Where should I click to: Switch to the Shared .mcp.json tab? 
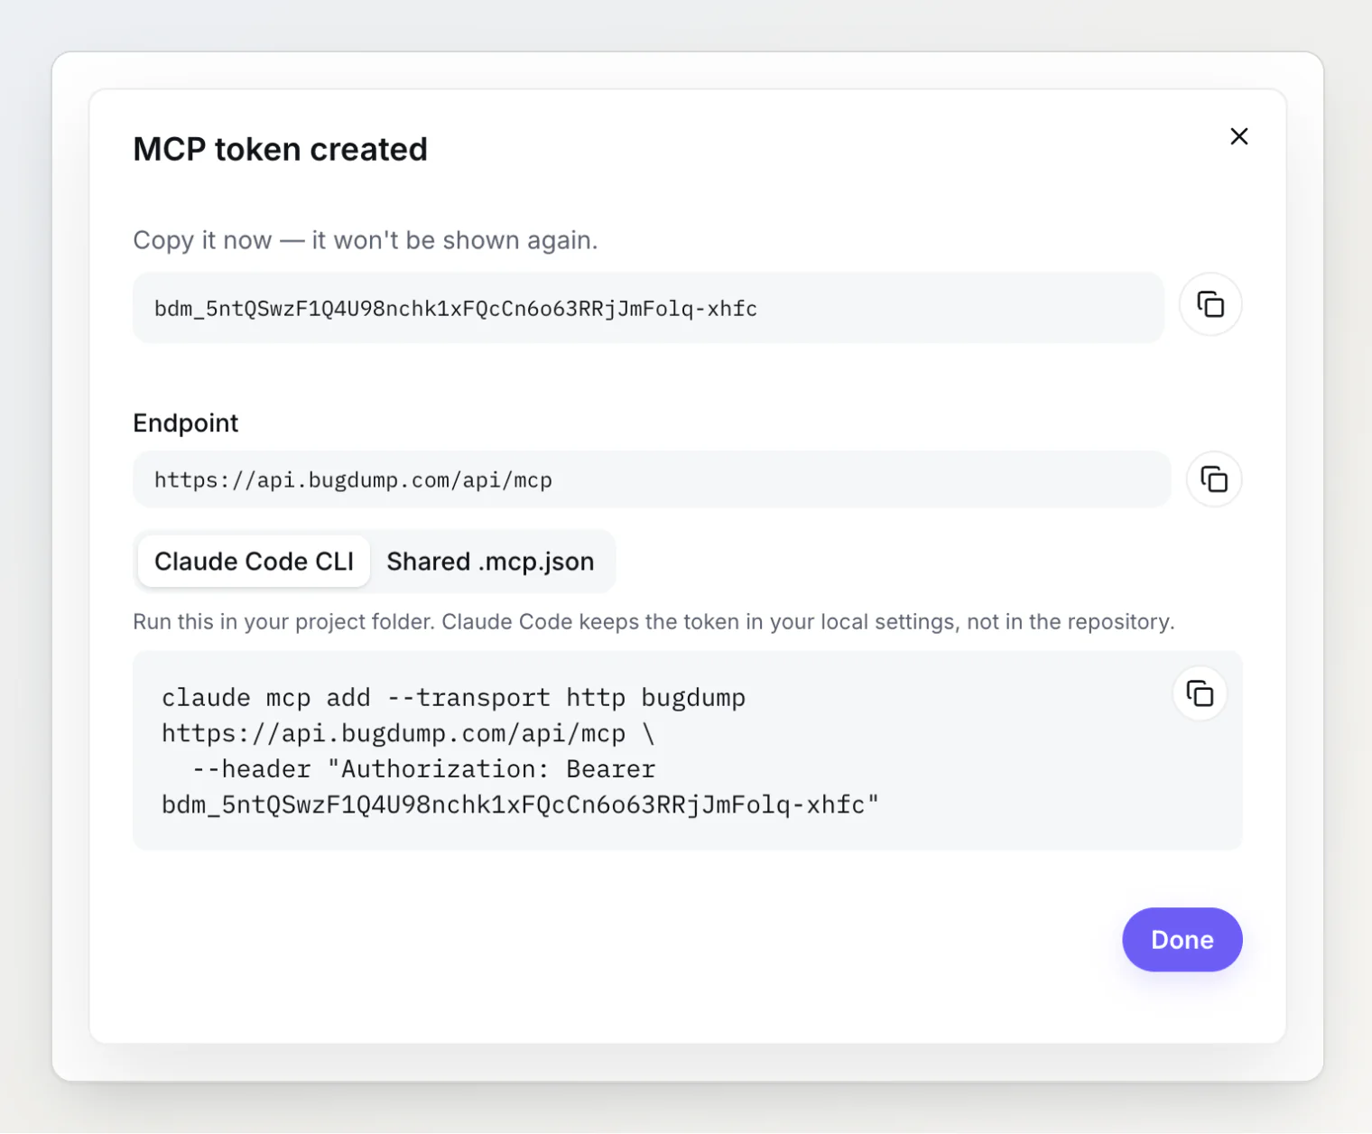pos(490,562)
